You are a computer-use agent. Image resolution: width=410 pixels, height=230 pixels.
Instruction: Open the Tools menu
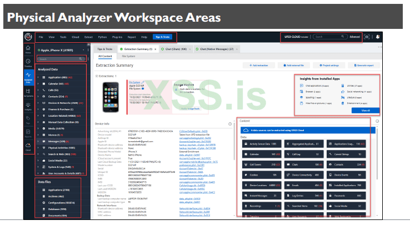click(63, 37)
